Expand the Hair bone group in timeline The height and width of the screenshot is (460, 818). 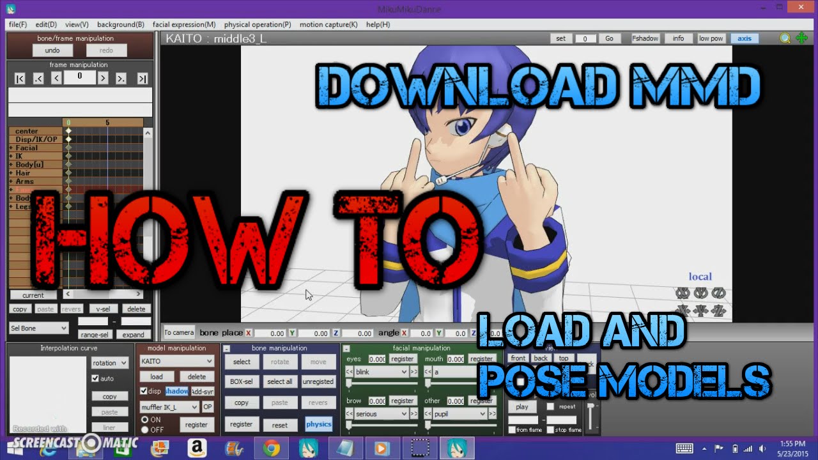(x=11, y=172)
